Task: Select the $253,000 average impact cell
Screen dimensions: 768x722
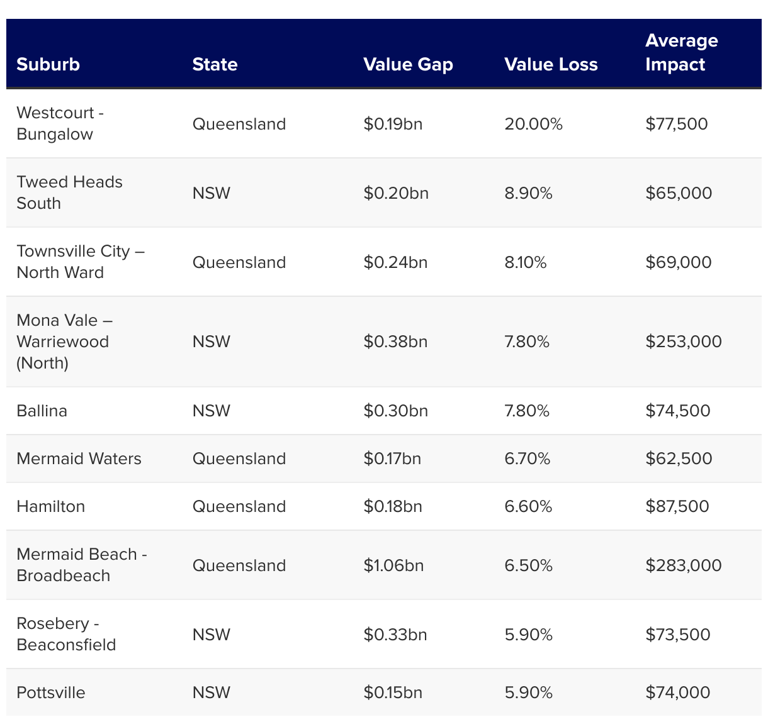Action: click(683, 342)
